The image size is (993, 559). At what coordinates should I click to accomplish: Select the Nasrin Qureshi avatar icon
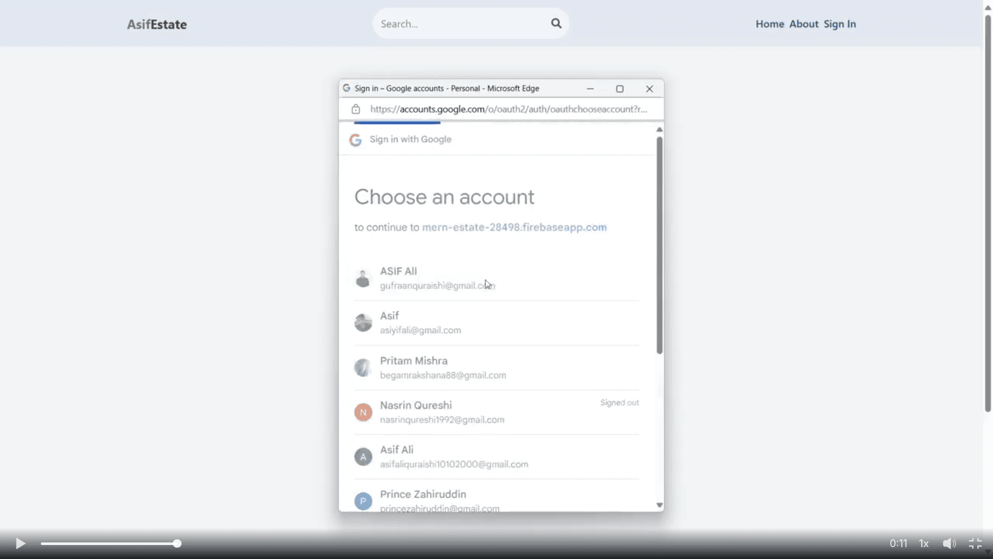363,413
